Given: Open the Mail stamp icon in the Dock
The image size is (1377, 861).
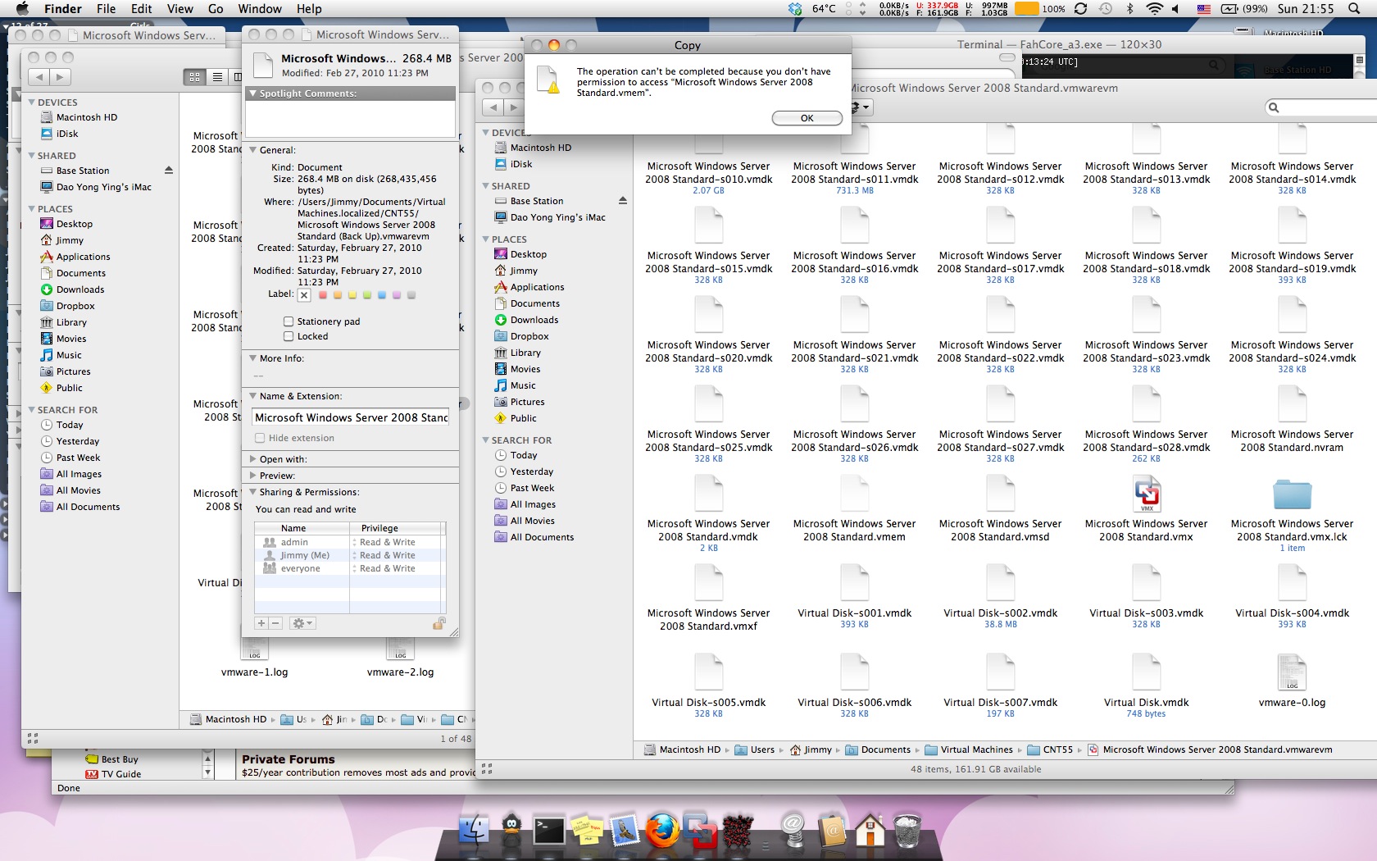Looking at the screenshot, I should (x=625, y=830).
